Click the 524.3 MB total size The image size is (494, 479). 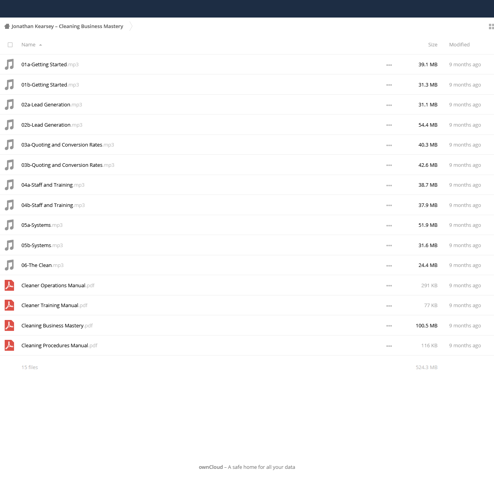point(427,367)
